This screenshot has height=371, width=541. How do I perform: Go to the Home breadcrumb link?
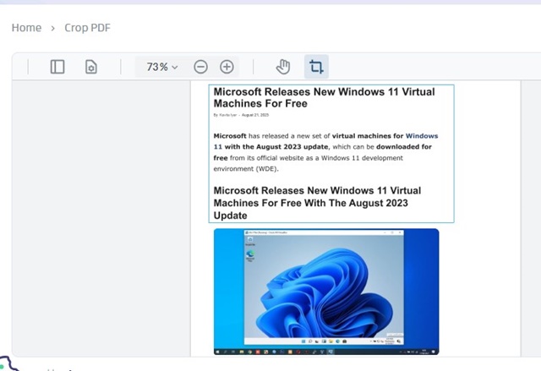point(26,28)
